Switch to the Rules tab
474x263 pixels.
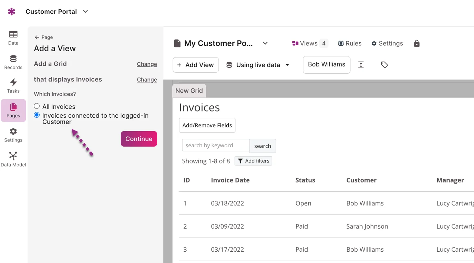pos(350,43)
